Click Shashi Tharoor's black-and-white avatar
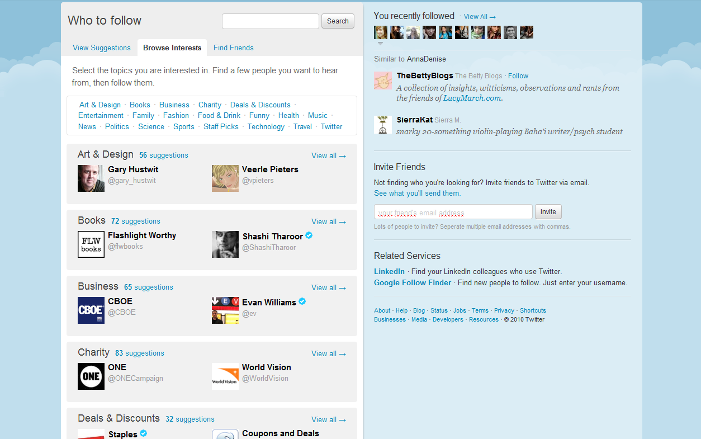 click(225, 244)
